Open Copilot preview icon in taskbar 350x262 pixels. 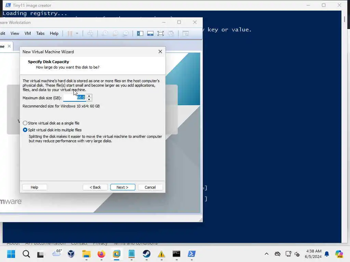[x=339, y=254]
